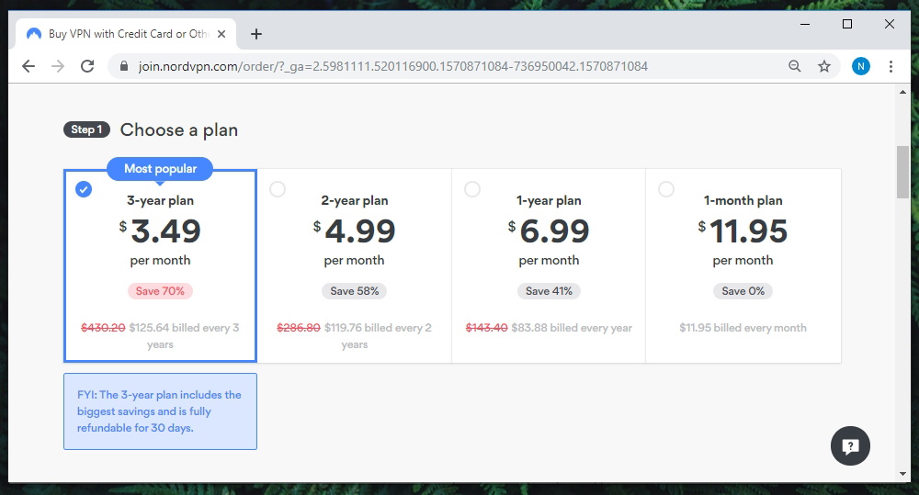Open the Chrome profile avatar N
This screenshot has width=919, height=495.
point(860,66)
